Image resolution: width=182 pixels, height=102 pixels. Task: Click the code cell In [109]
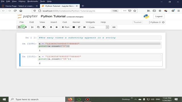tap(100, 45)
